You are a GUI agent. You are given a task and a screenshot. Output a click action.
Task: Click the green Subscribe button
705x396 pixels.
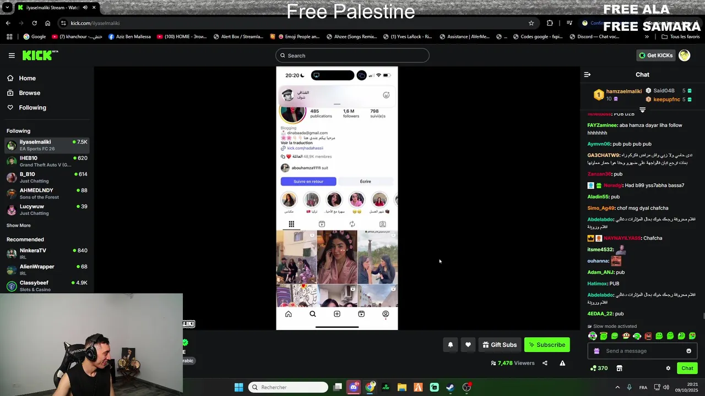pos(547,345)
